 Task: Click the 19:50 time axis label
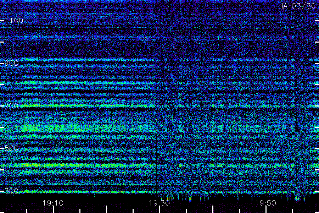coord(266,203)
